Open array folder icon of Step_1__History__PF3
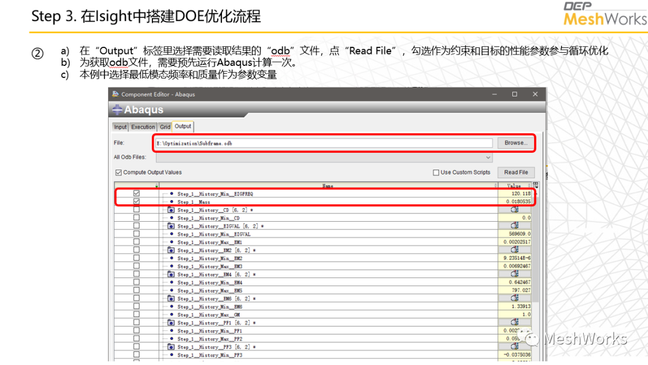Viewport: 648px width, 365px height. pos(170,347)
